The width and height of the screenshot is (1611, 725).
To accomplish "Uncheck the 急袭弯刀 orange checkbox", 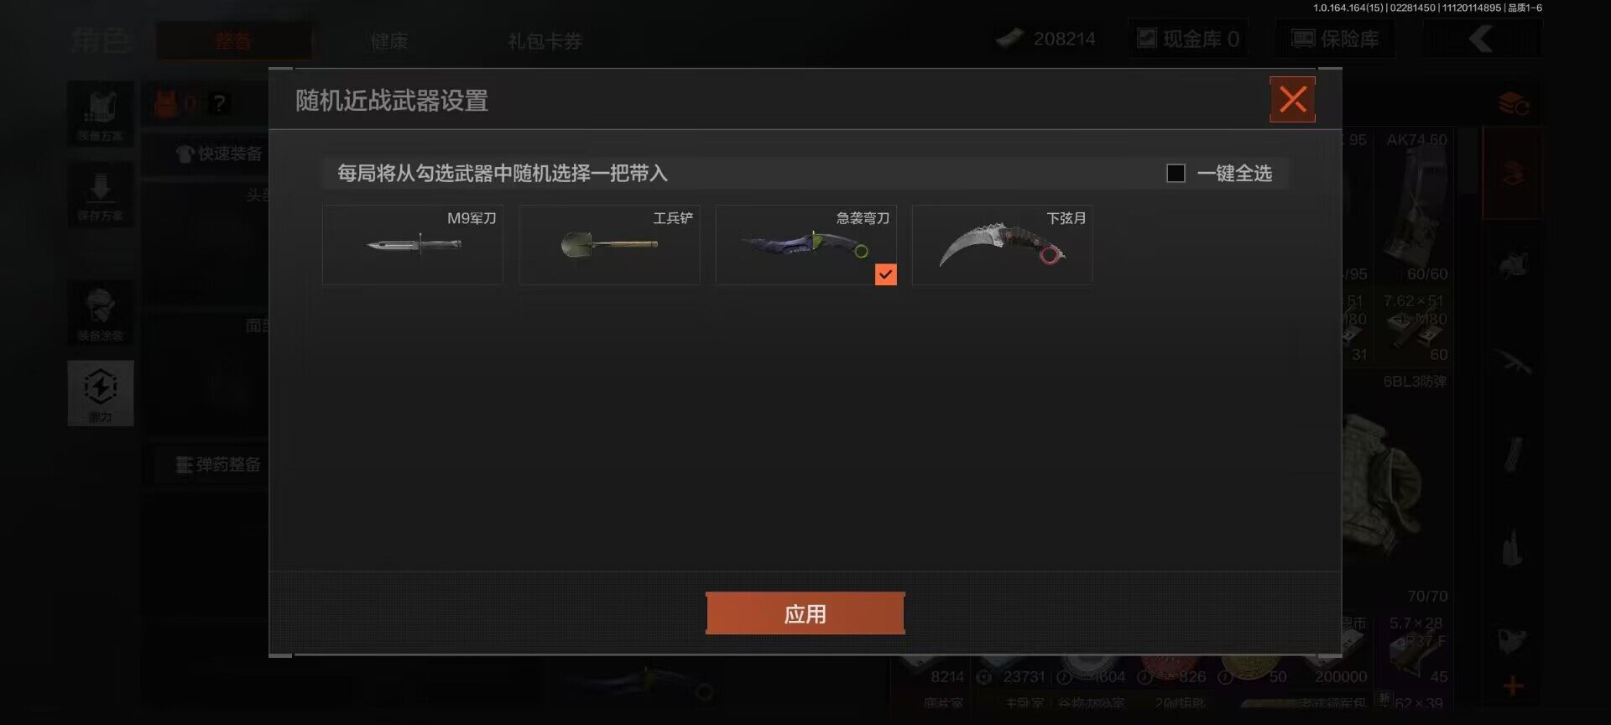I will (x=885, y=274).
